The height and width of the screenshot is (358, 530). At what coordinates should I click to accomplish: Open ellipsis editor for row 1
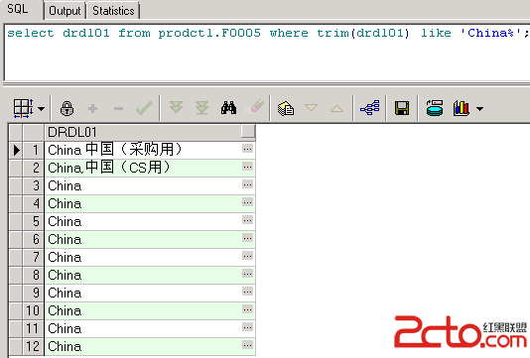247,149
